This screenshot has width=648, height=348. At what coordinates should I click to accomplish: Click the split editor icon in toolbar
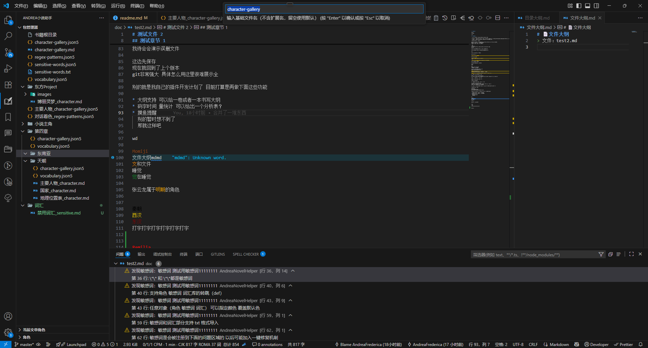coord(497,18)
